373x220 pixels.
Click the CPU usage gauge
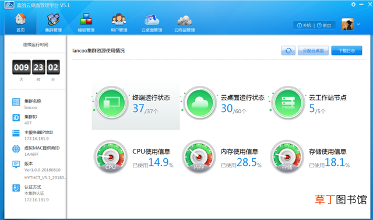coord(111,156)
